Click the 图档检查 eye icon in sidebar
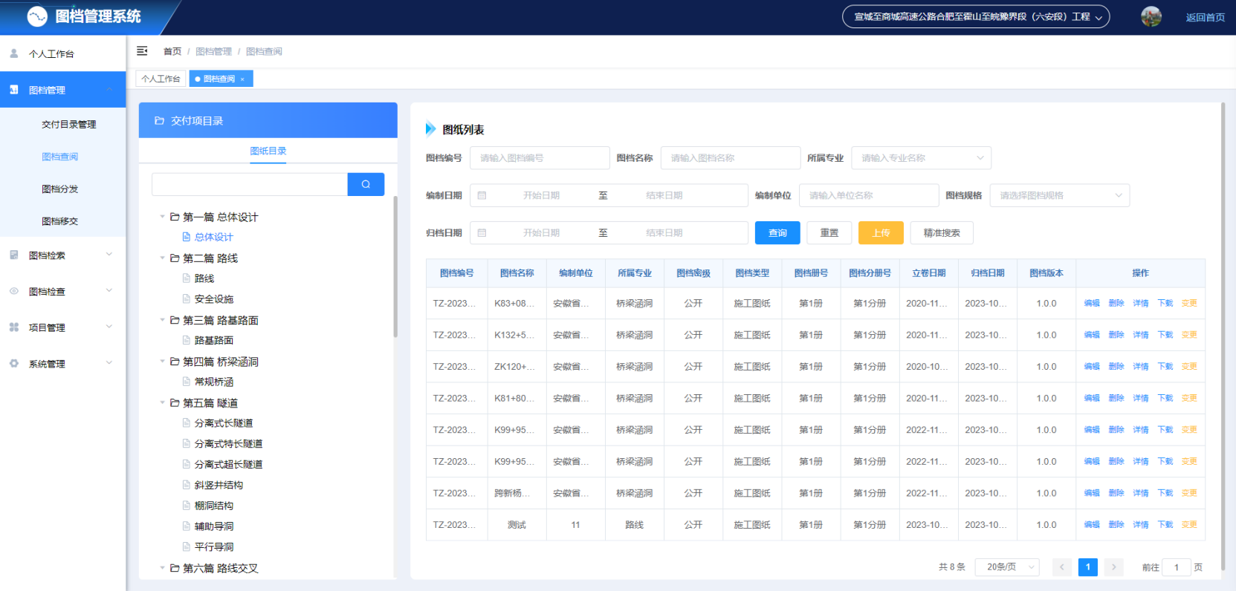 [14, 291]
